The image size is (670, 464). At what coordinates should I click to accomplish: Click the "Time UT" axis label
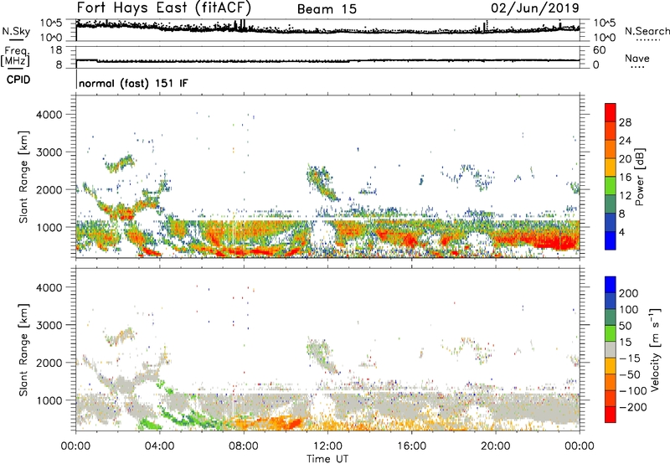[x=327, y=459]
